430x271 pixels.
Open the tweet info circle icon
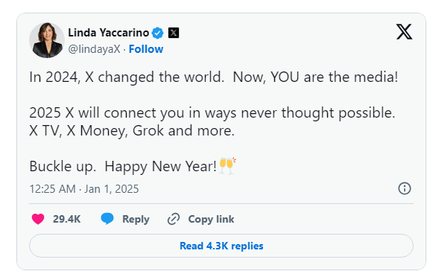point(405,188)
